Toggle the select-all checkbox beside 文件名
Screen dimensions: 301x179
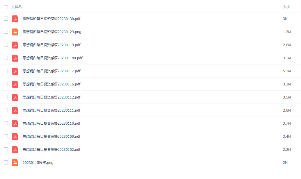6,7
